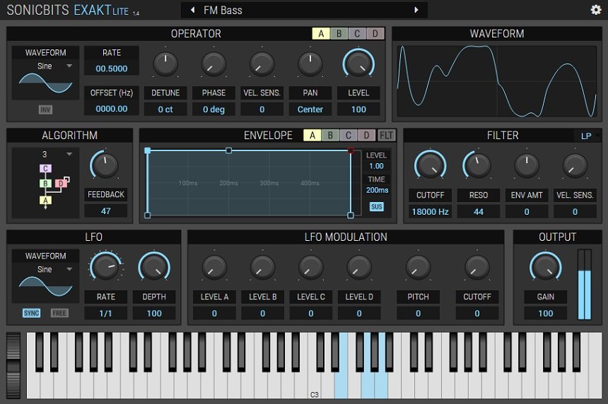The image size is (608, 404).
Task: Click the LFO rate value 1/1
Action: click(x=105, y=313)
